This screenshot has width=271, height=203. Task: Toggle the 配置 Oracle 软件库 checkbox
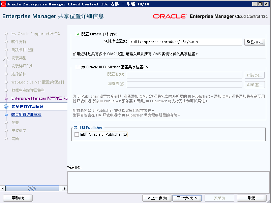click(78, 34)
